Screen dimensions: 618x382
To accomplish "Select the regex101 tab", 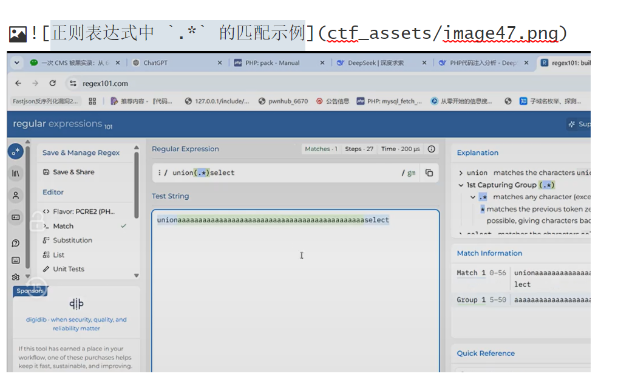I will coord(565,63).
